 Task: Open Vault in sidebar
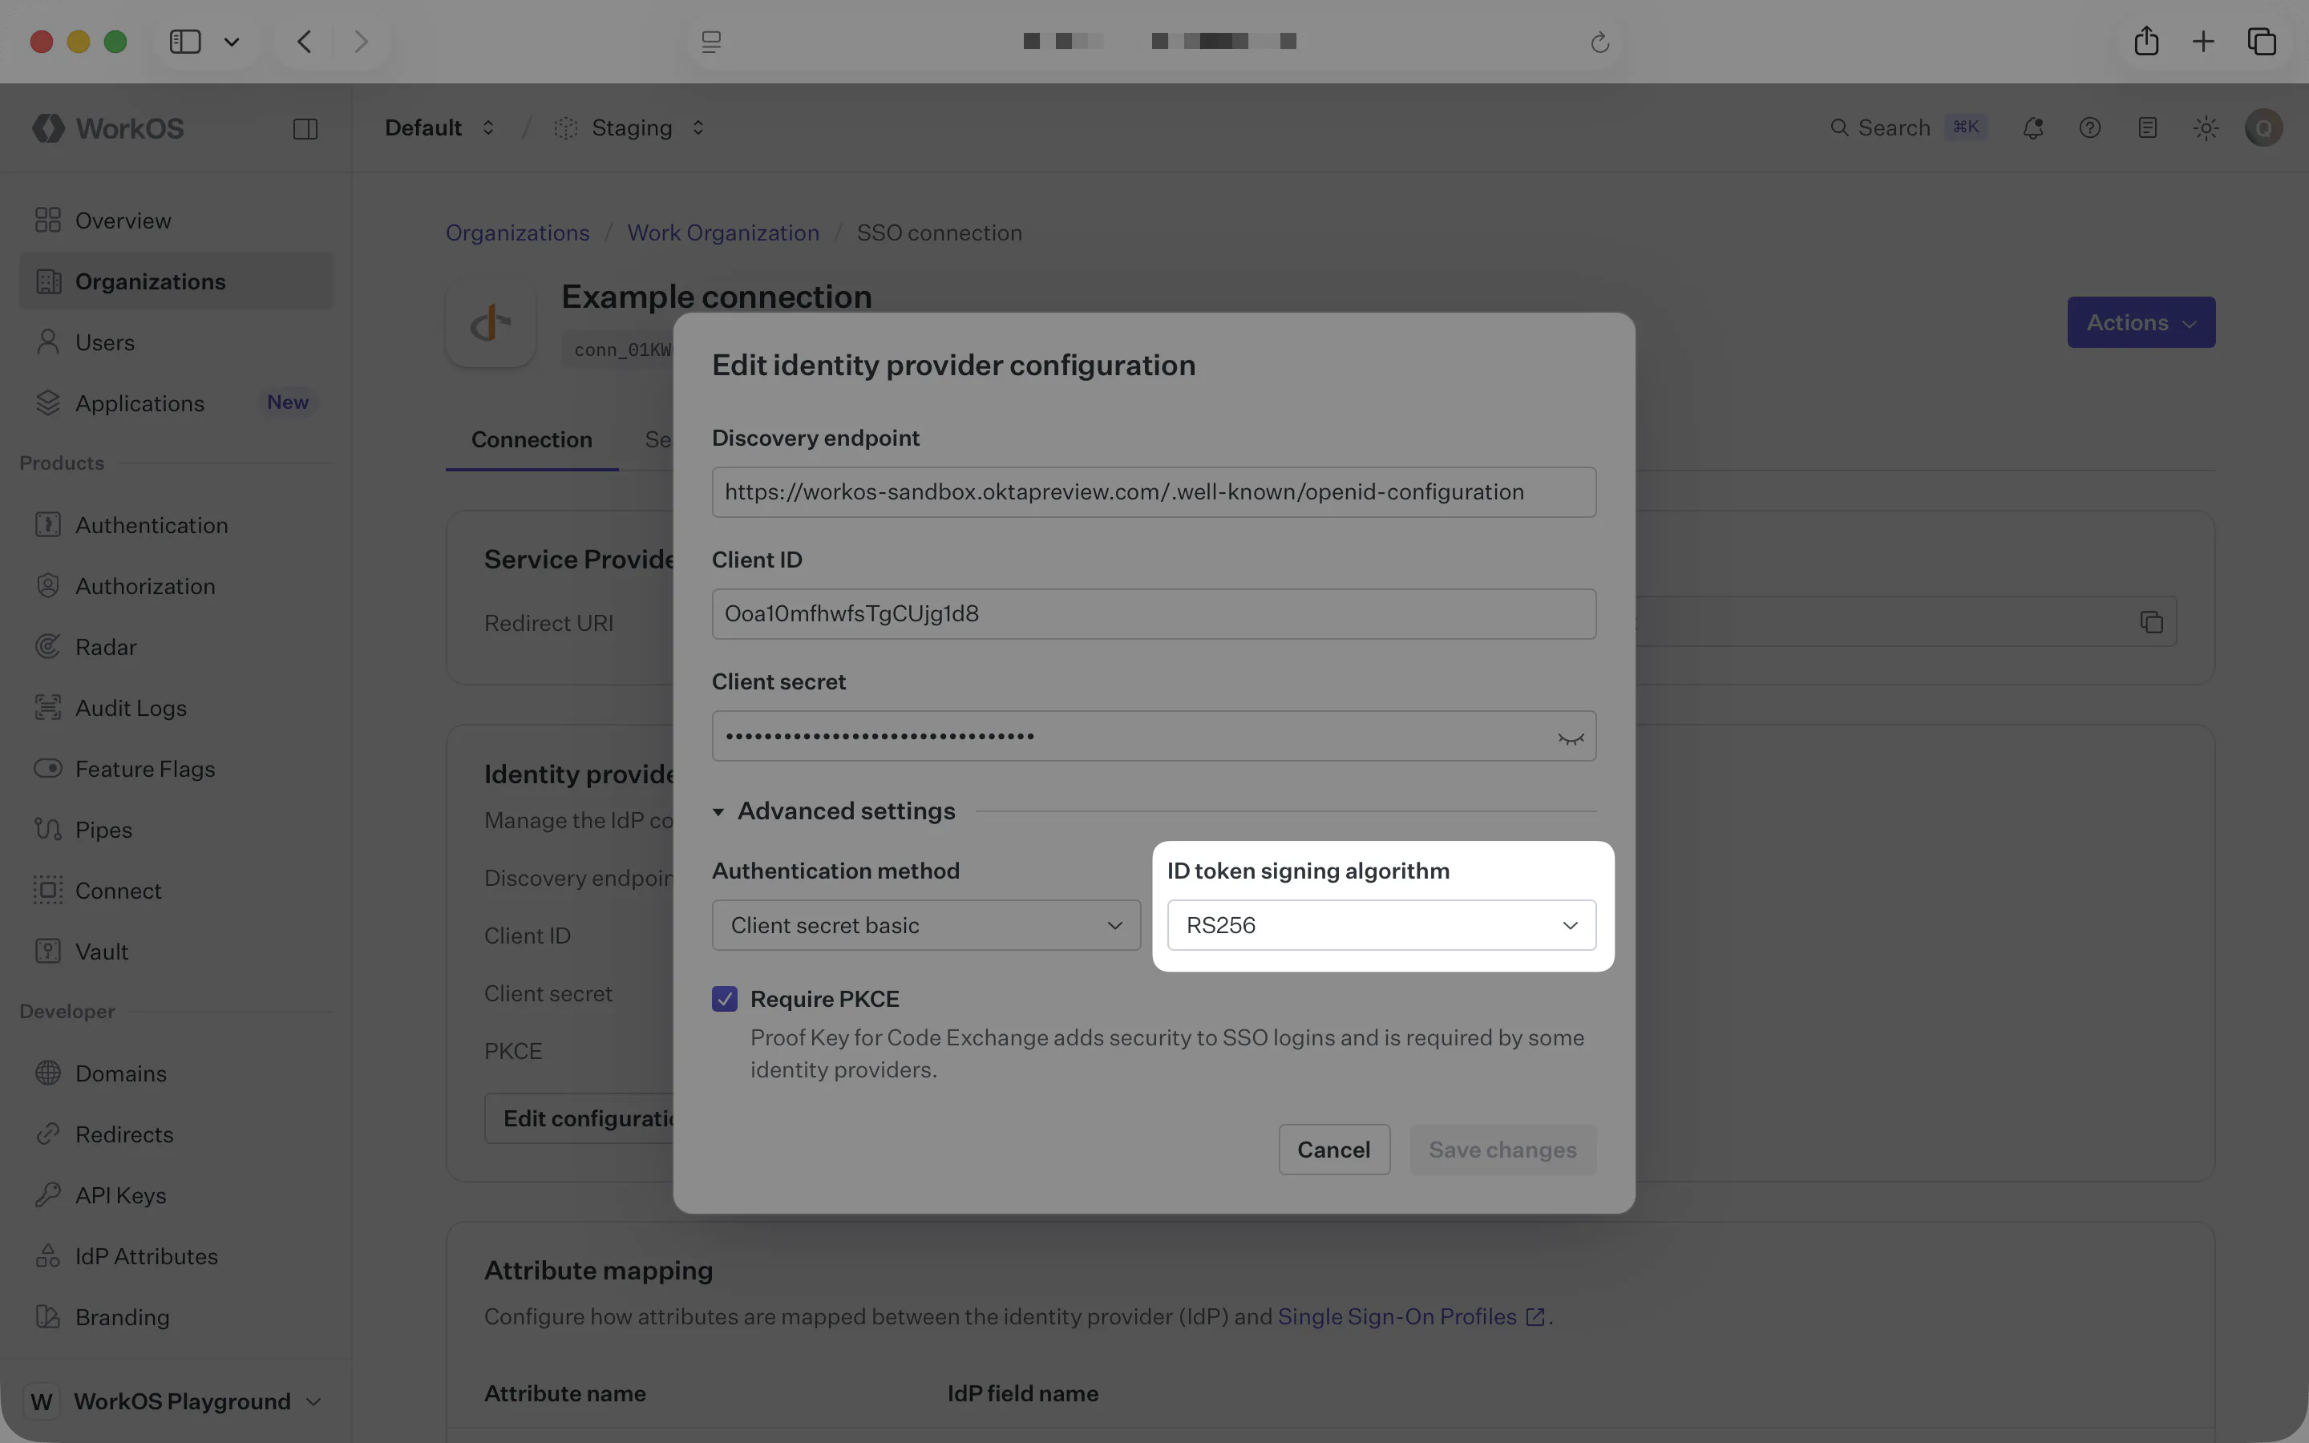[176, 952]
